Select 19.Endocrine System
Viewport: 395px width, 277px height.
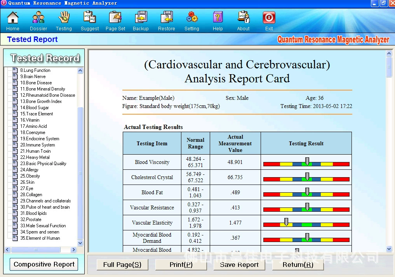40,139
